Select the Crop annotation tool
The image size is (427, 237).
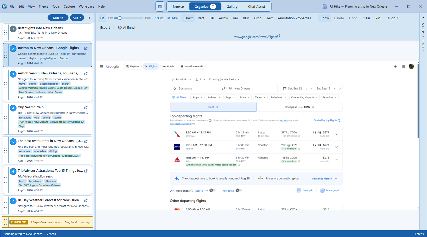258,18
